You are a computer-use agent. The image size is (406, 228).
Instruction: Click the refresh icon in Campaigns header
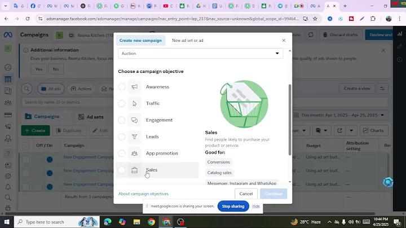(311, 35)
